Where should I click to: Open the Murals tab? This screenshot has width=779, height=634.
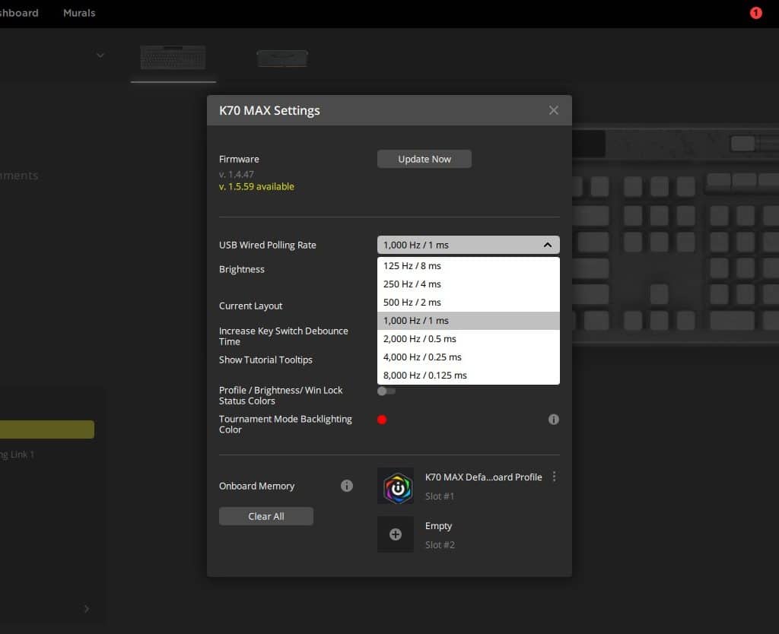pyautogui.click(x=79, y=13)
